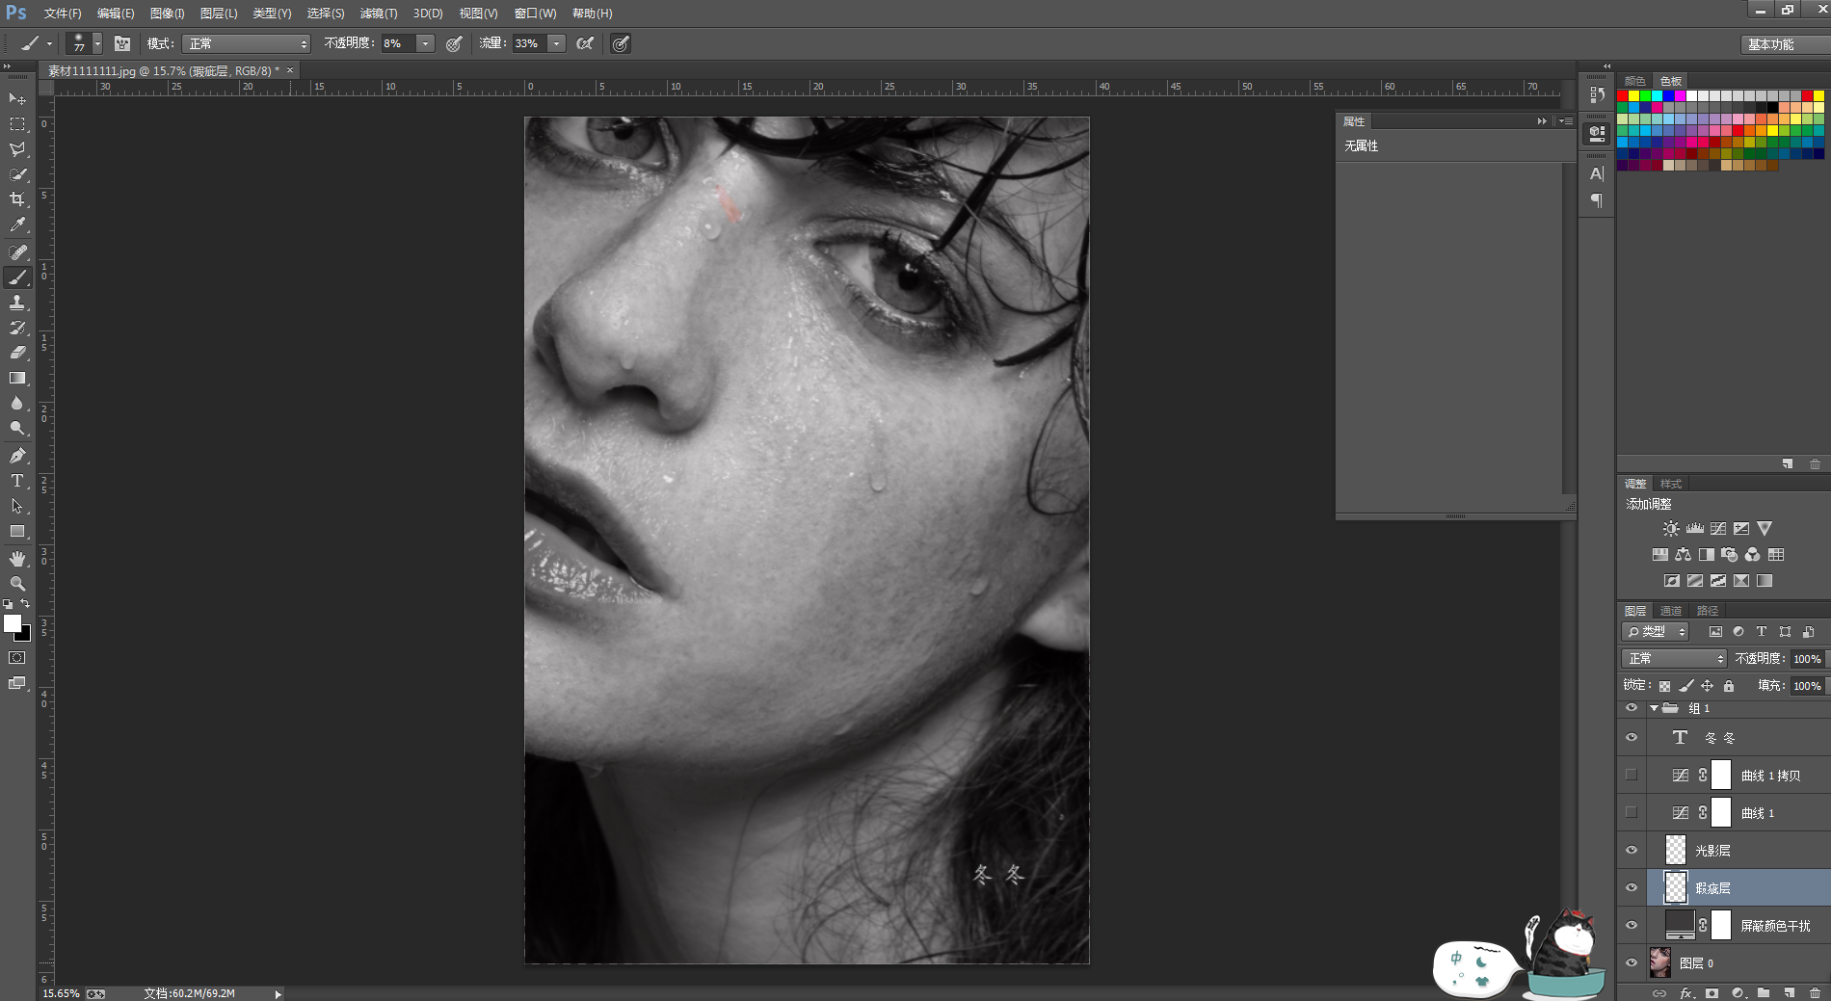Select the Polygonal Lasso tool

[x=17, y=149]
